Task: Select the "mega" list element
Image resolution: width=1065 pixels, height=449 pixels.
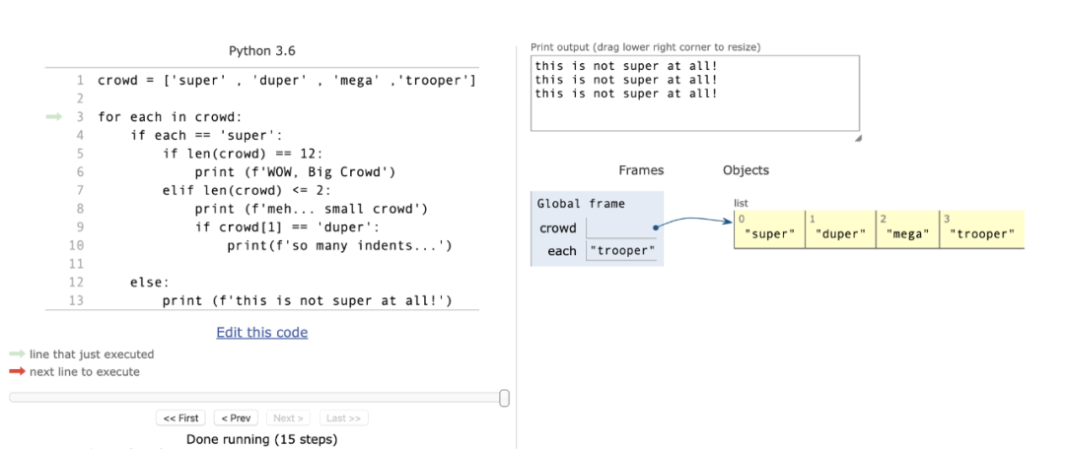Action: pos(907,234)
